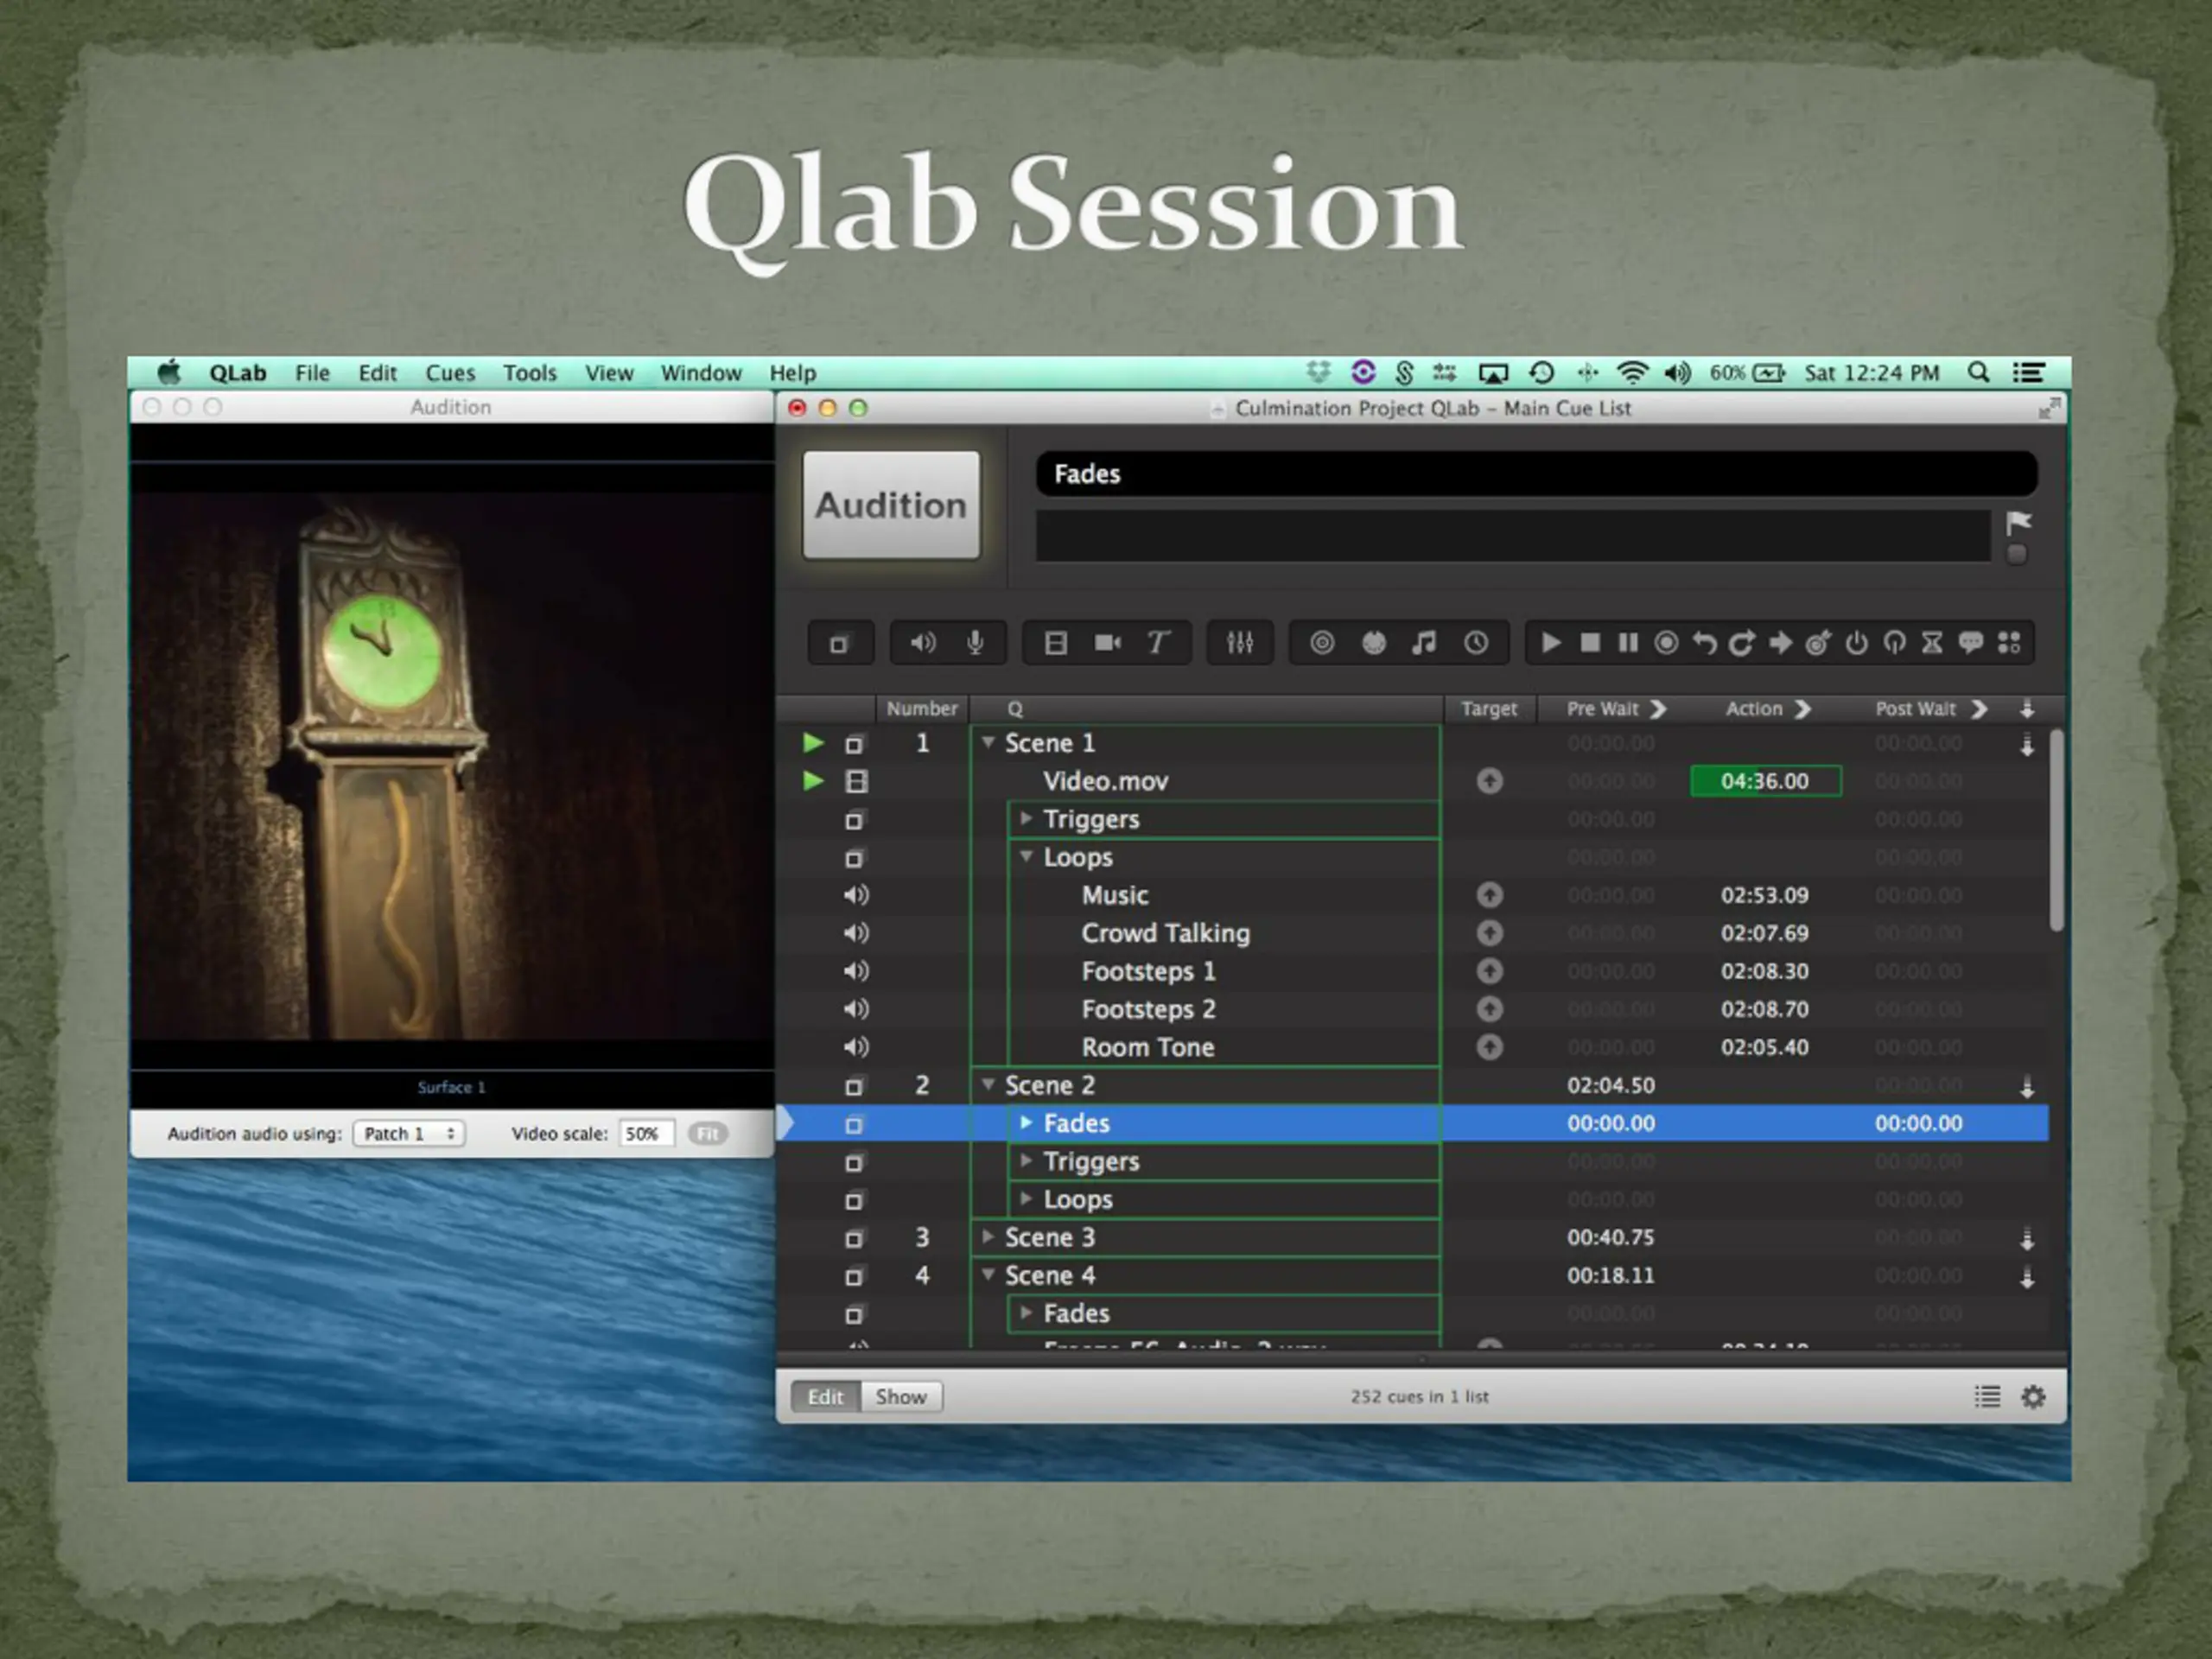Add a Group cue from the toolbar
Image resolution: width=2212 pixels, height=1659 pixels.
839,643
